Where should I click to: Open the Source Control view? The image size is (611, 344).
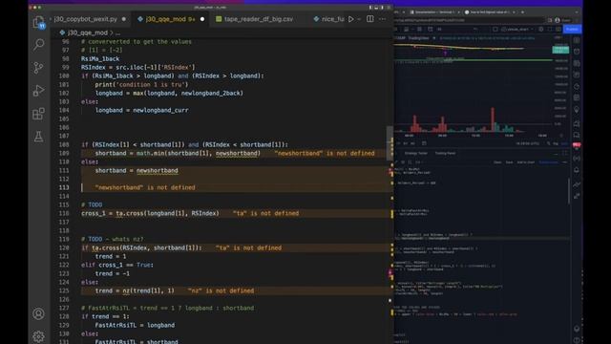[38, 68]
